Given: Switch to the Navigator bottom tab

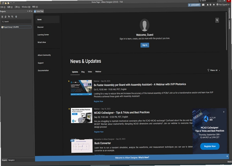Looking at the screenshot, I should click(x=12, y=160).
